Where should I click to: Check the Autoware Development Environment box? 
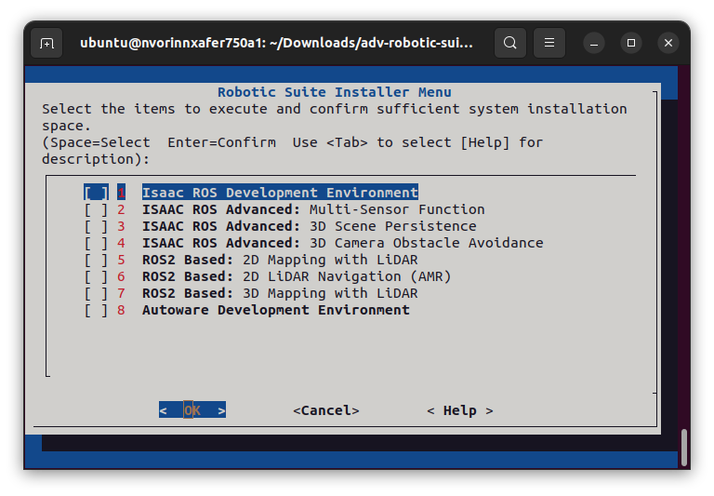[x=96, y=310]
